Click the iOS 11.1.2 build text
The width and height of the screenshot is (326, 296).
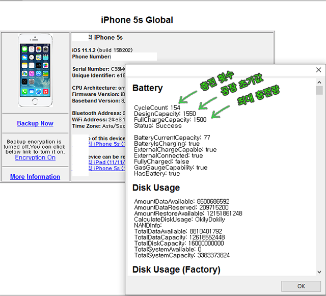(x=102, y=50)
